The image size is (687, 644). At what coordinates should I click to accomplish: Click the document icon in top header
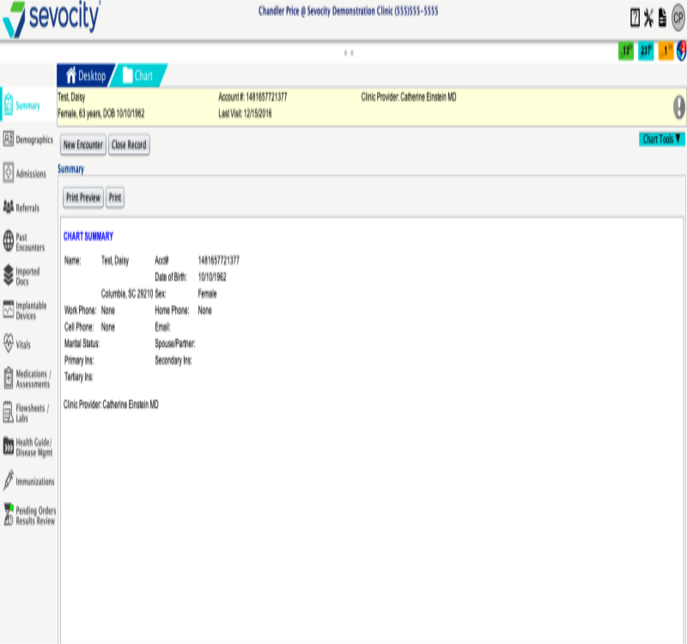click(662, 18)
